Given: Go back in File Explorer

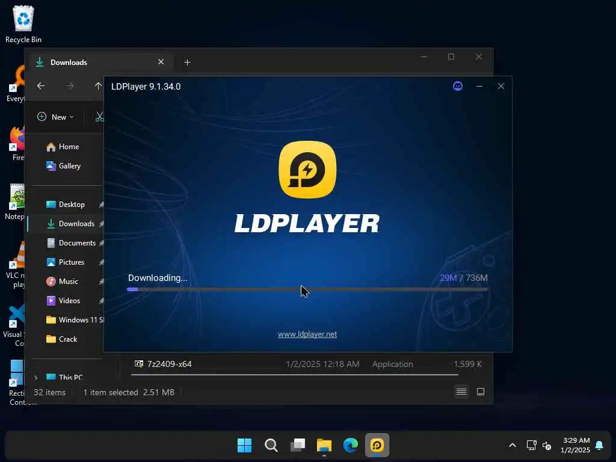Looking at the screenshot, I should click(41, 85).
